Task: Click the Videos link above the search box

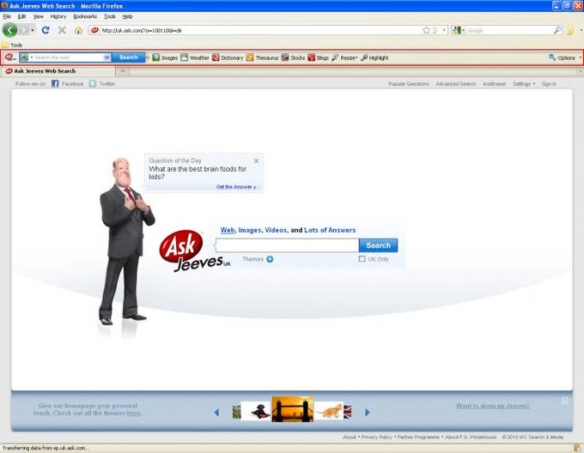Action: pyautogui.click(x=276, y=230)
